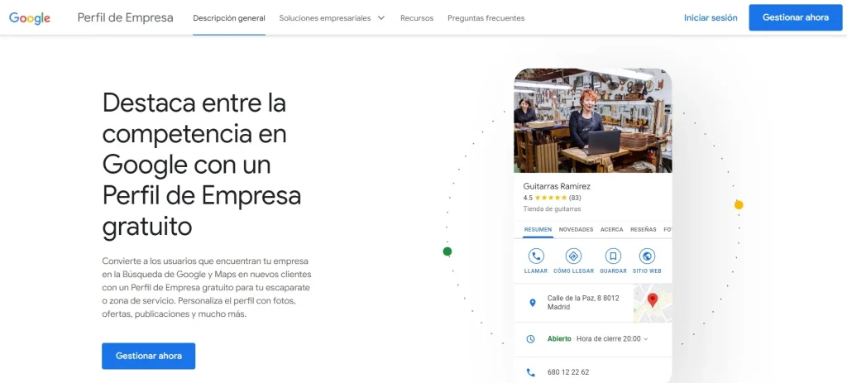Tap the Guardar bookmark icon
Screen dimensions: 847x383
point(613,256)
